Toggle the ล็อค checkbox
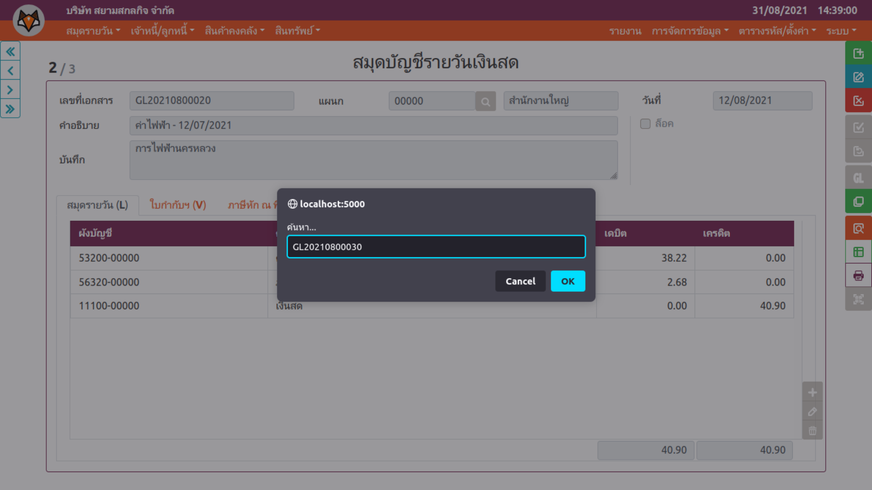The height and width of the screenshot is (490, 872). click(x=645, y=124)
